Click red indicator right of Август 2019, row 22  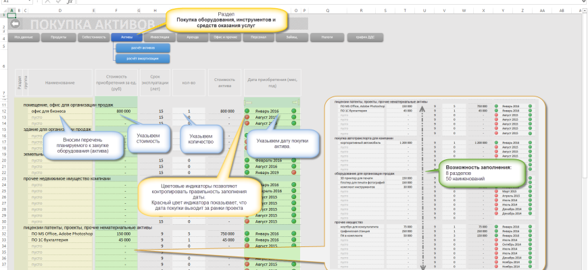click(x=295, y=173)
